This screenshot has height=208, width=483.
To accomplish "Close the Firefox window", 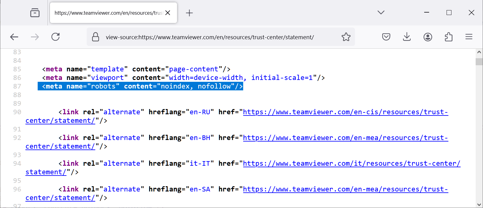I will pyautogui.click(x=471, y=13).
